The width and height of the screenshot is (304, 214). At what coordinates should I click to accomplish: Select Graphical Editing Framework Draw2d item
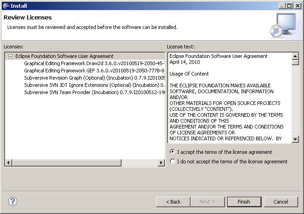coord(94,63)
